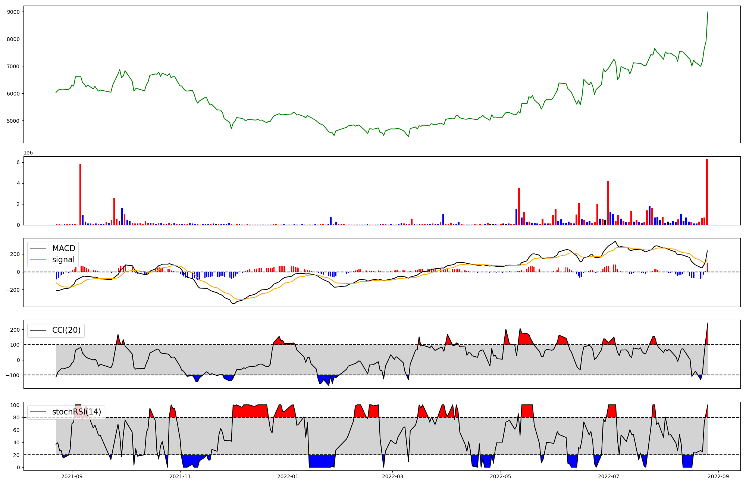Click the tallest red volume bar at far right
The image size is (746, 485).
tap(707, 192)
